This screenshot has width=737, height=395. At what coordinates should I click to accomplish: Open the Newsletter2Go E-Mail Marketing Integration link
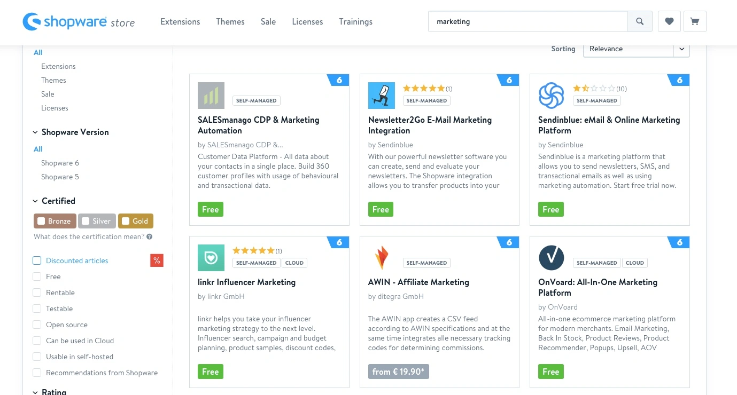430,125
